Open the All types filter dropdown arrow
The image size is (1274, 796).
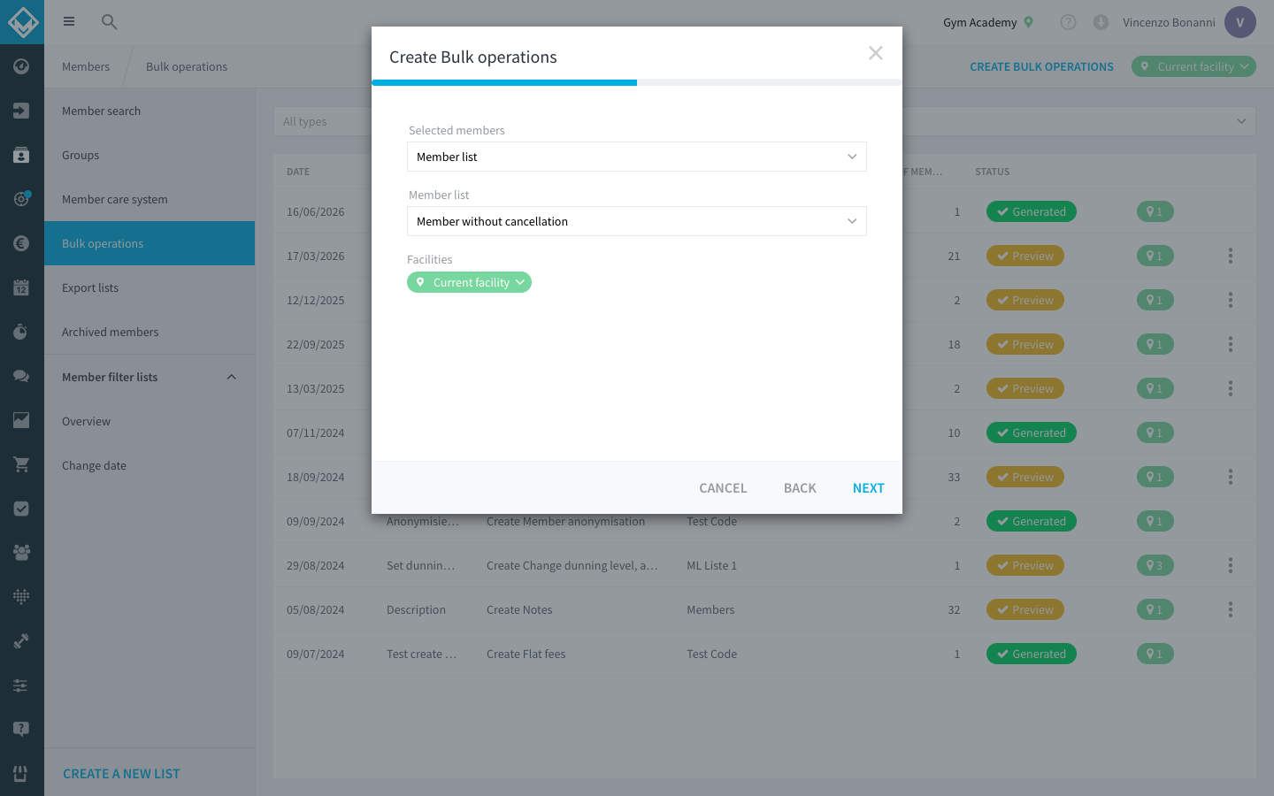coord(1241,121)
